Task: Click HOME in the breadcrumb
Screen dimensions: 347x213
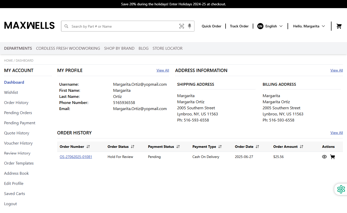Action: [8, 61]
